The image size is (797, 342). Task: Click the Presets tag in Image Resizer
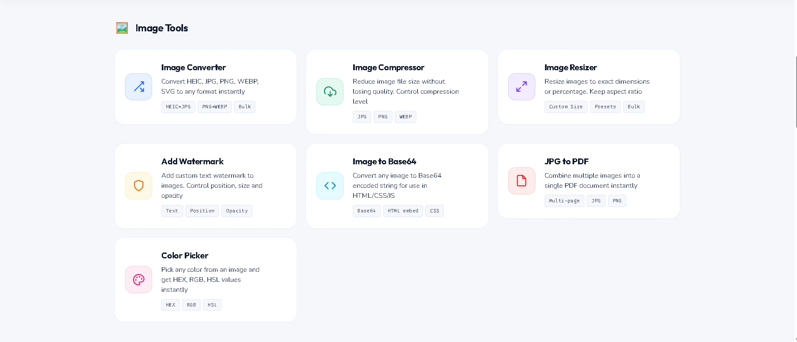[605, 107]
